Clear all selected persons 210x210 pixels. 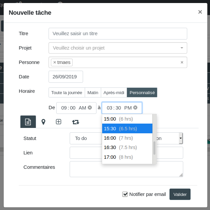click(x=182, y=62)
